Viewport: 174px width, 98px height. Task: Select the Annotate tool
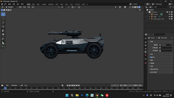tap(3, 39)
